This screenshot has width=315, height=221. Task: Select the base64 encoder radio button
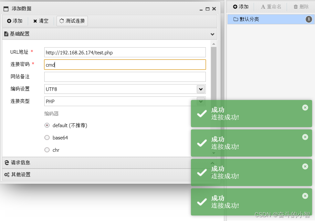(47, 138)
